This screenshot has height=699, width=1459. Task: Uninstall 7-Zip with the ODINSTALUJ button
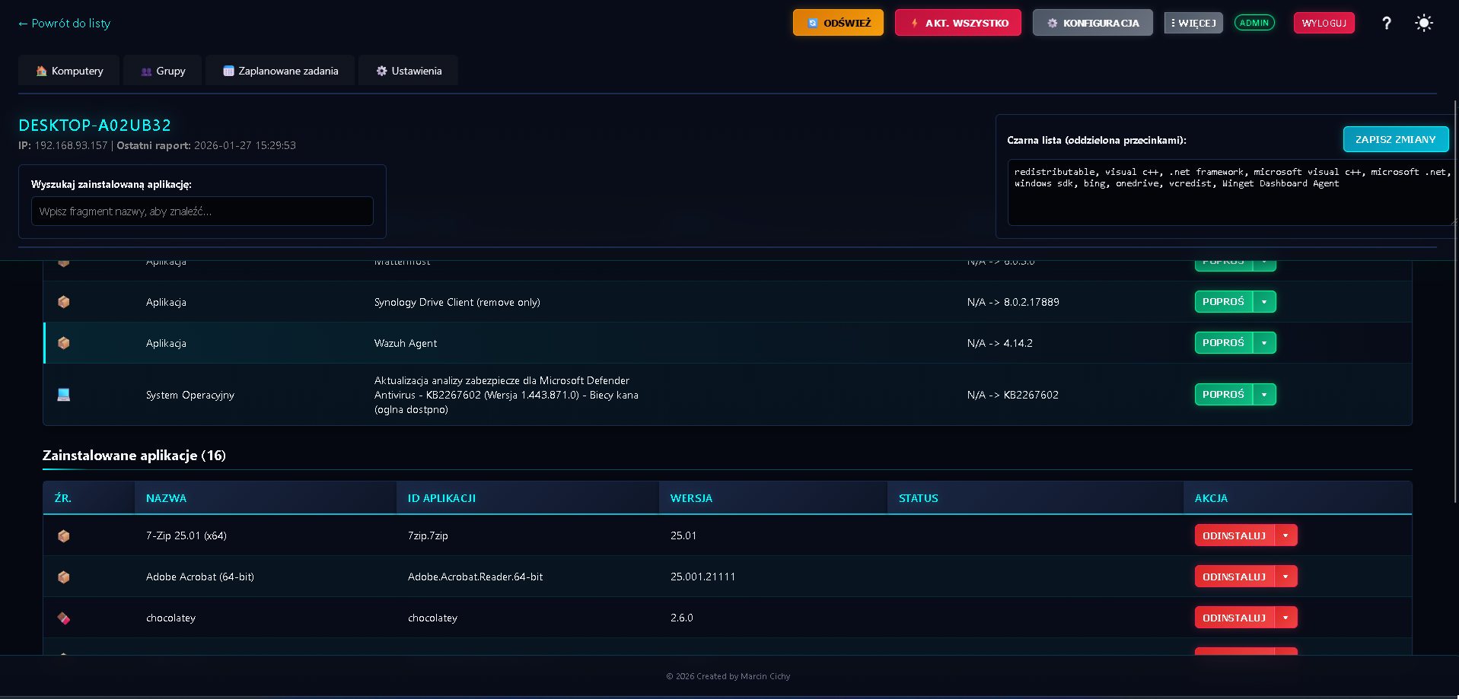[x=1234, y=535]
